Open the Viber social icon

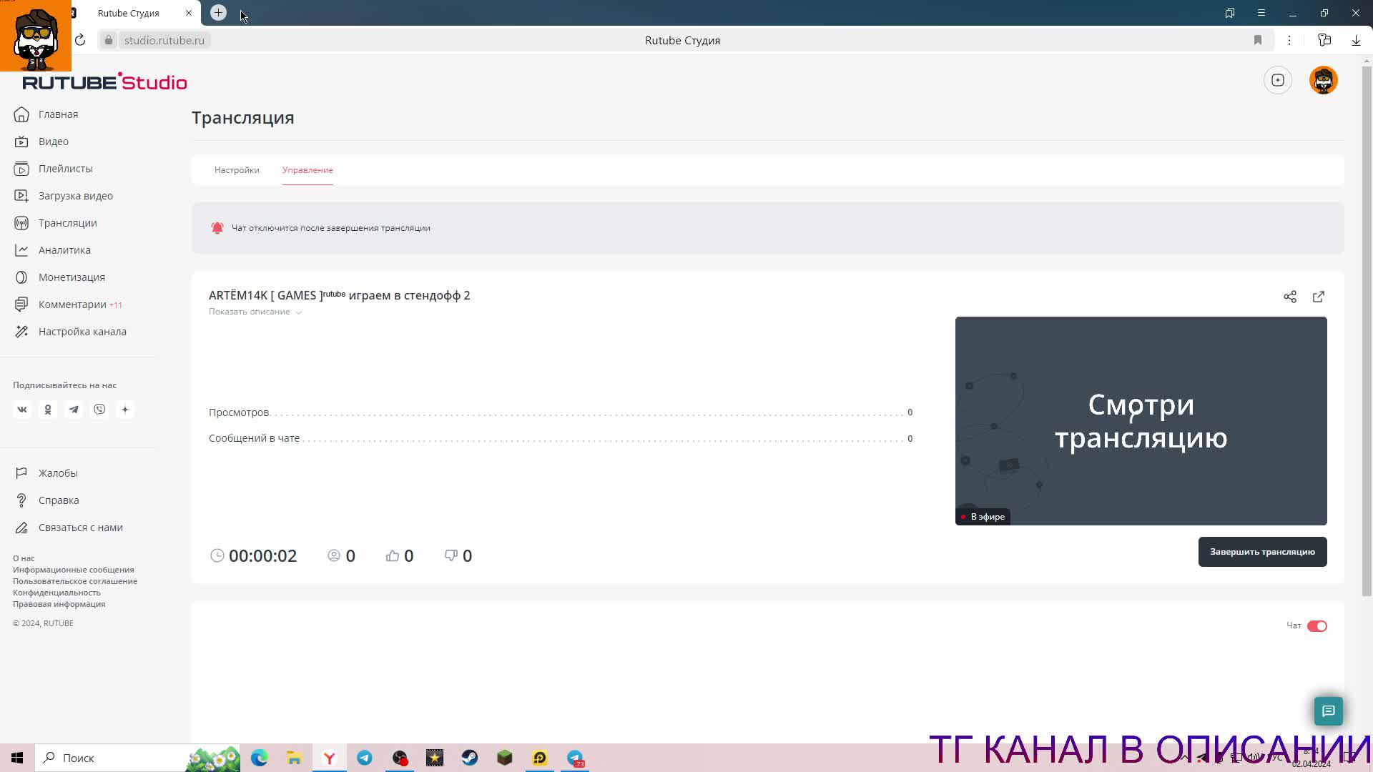[99, 410]
